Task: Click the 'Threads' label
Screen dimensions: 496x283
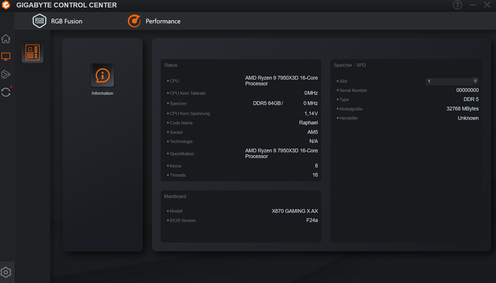Action: click(x=178, y=175)
